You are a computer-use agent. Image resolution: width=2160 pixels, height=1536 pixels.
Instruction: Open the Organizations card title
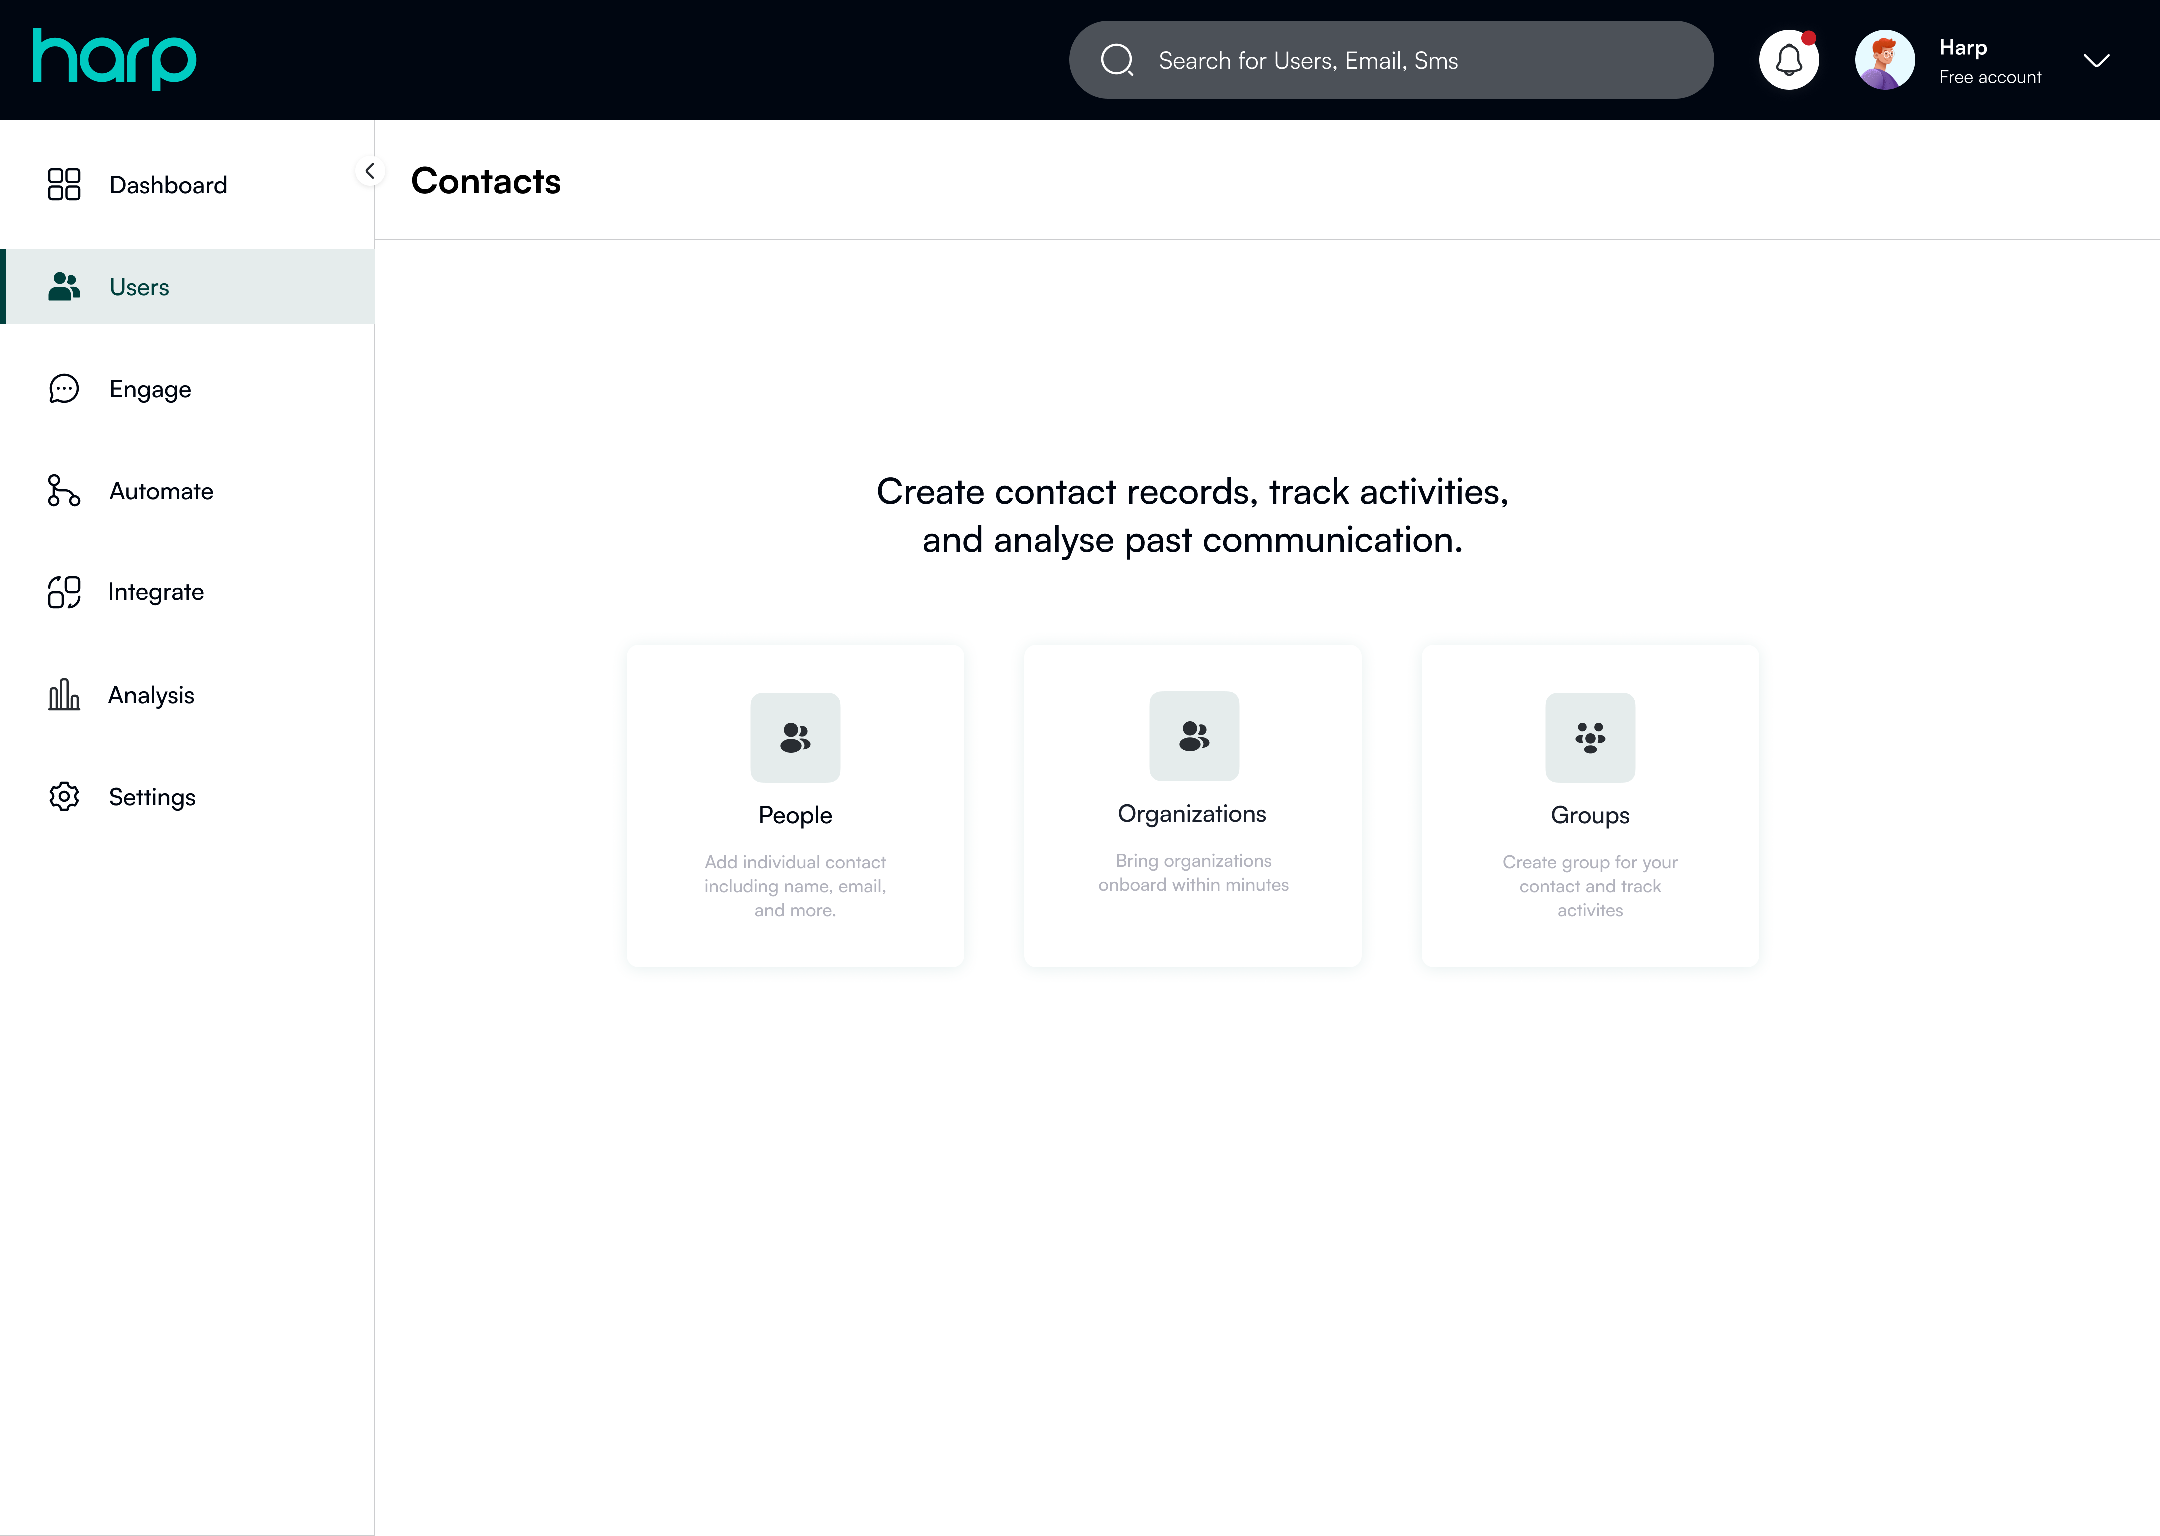point(1192,814)
